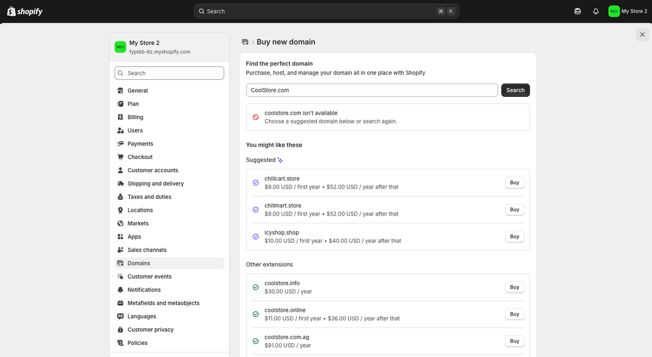Click the Metafields and metaobjects icon

tap(121, 303)
